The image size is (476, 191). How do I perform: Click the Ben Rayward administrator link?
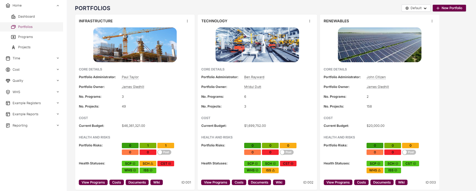(x=254, y=77)
